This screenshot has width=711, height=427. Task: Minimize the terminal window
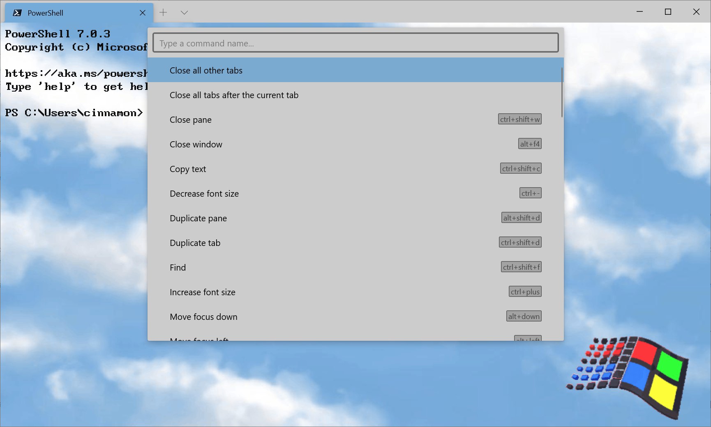pyautogui.click(x=639, y=11)
